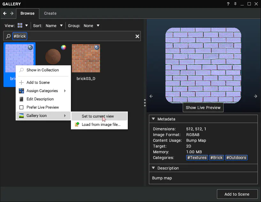Open the Sort by Name dropdown
Screen dimensions: 261x202
[x=54, y=25]
